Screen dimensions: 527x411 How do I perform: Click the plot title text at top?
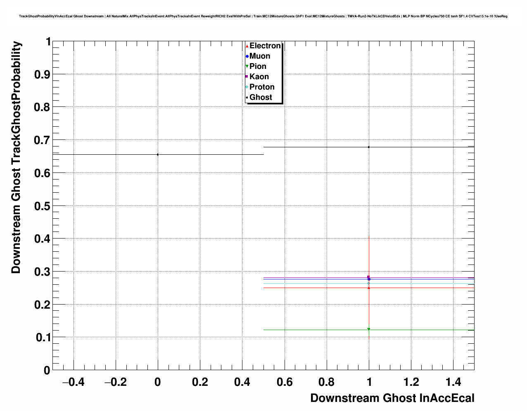[x=263, y=16]
